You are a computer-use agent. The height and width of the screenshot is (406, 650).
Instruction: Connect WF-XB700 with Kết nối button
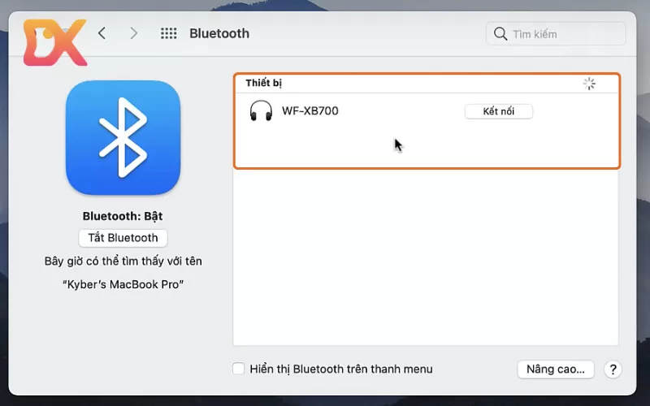pyautogui.click(x=499, y=111)
